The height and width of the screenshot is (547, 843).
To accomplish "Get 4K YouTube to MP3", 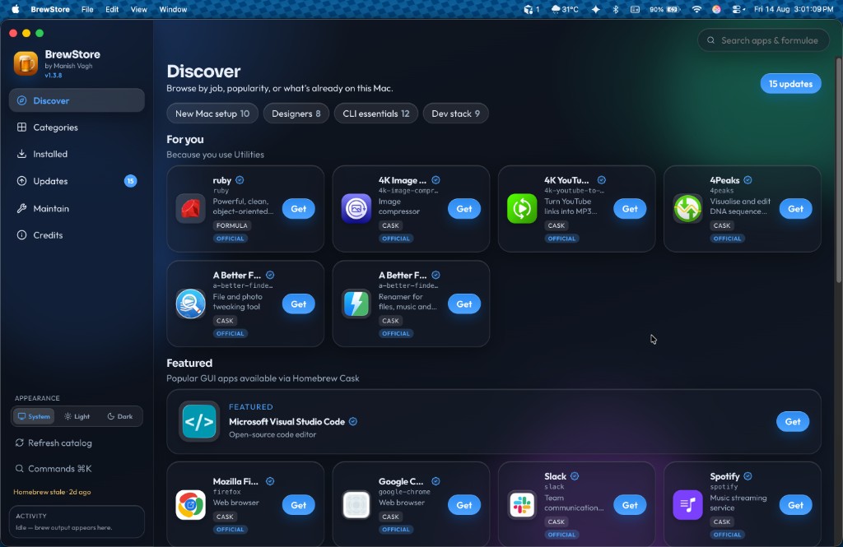I will coord(630,208).
